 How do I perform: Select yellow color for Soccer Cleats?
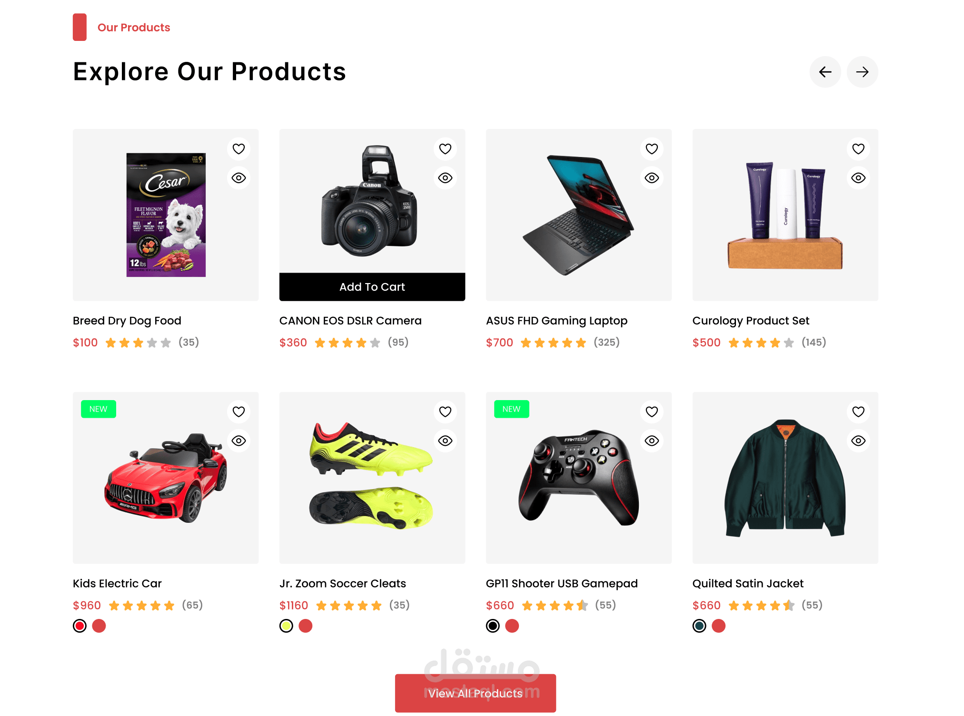(286, 626)
